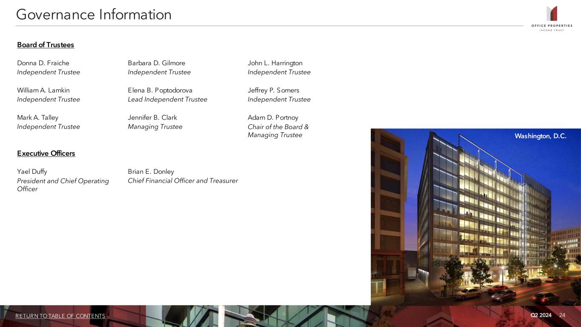Click the name John L. Harrington
581x327 pixels.
click(275, 63)
